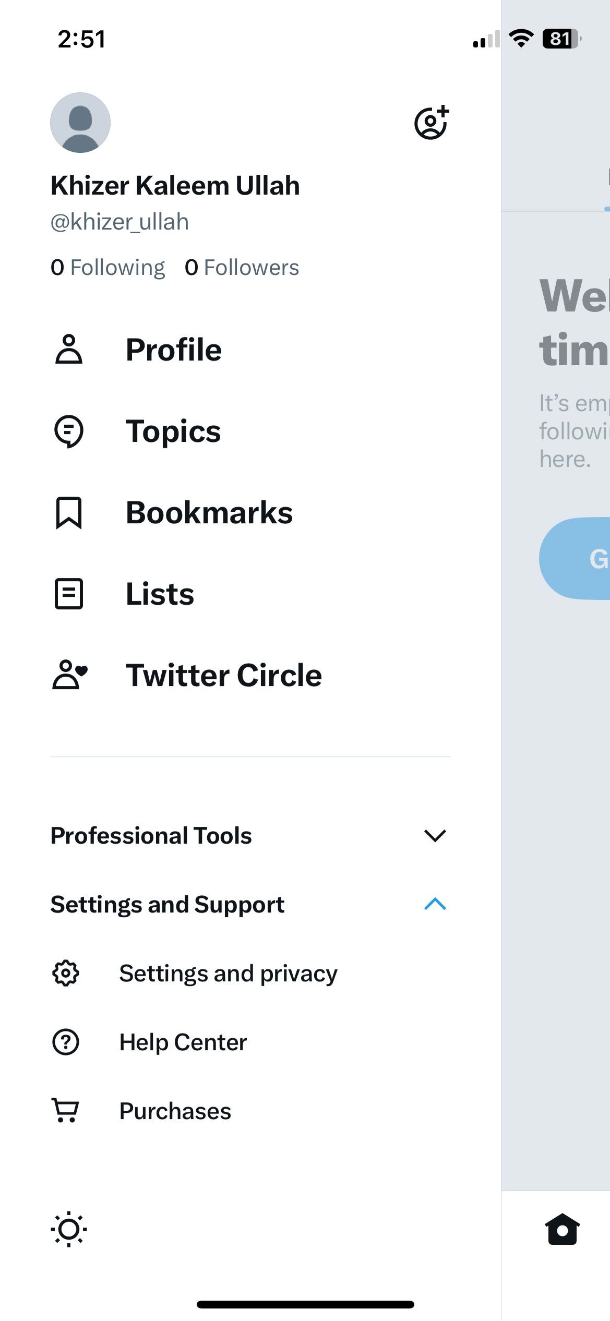Tap the Home tab icon
Viewport: 610px width, 1321px height.
pos(562,1229)
